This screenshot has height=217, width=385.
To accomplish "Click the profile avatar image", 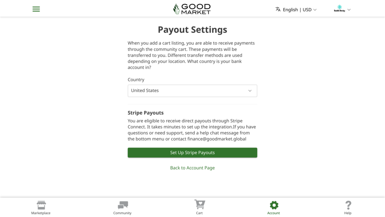I will point(340,9).
